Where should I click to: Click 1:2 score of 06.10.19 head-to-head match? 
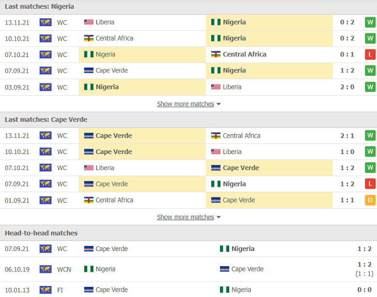[x=364, y=264]
